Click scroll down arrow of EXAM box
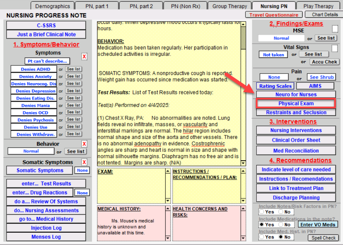Screen dimensions: 343x245 168,201
